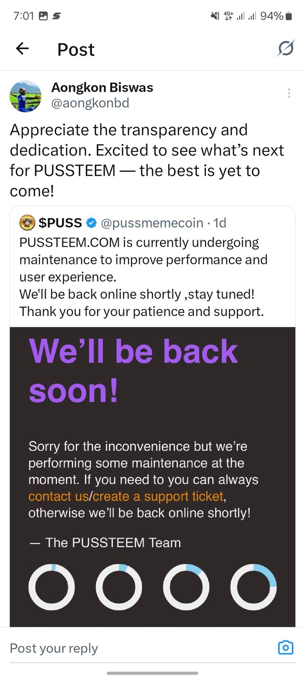Open the Grok icon in header
The image size is (305, 679).
[x=285, y=48]
